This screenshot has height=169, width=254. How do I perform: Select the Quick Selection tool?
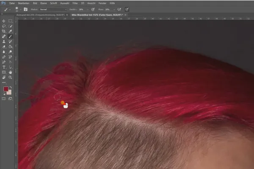10,26
